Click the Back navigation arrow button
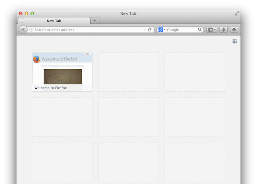The image size is (257, 184). click(23, 30)
